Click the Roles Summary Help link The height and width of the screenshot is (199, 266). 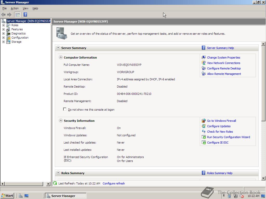tap(220, 173)
